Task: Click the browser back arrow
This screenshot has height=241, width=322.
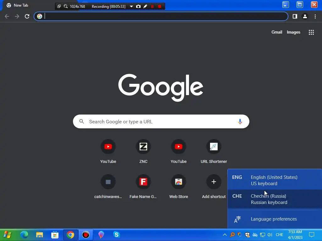Action: point(7,16)
